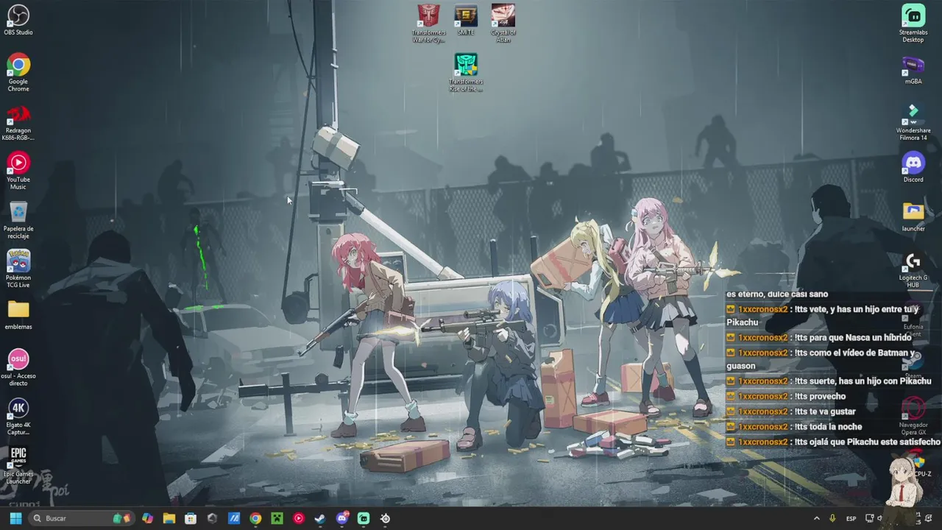Click the Buscar taskbar search box

(x=82, y=518)
